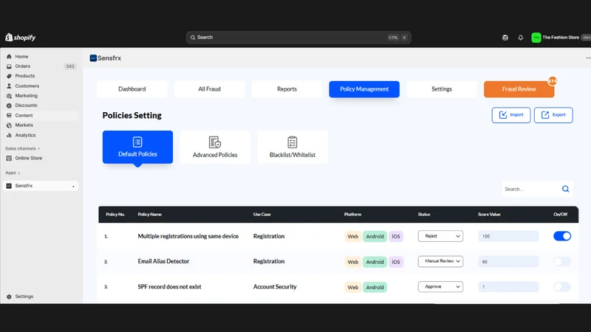
Task: Click the Fraud Review button
Action: [519, 89]
